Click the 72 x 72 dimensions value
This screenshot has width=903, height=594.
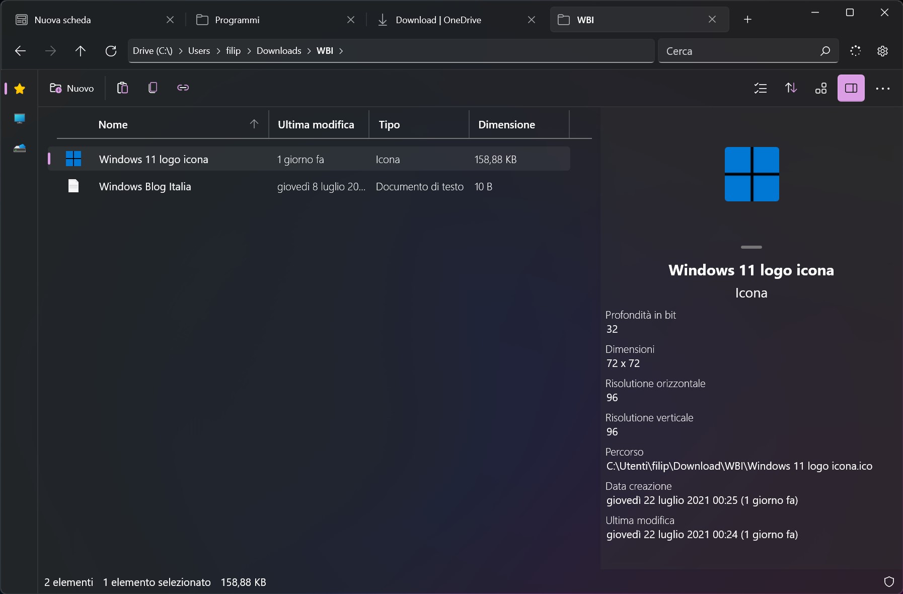point(623,363)
